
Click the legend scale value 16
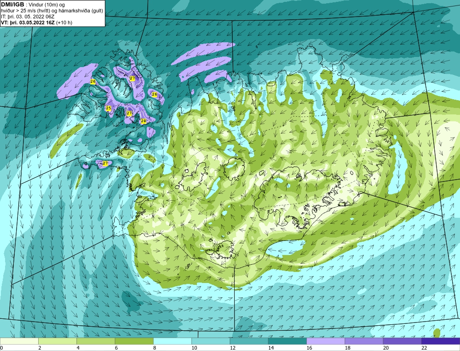[x=309, y=348]
